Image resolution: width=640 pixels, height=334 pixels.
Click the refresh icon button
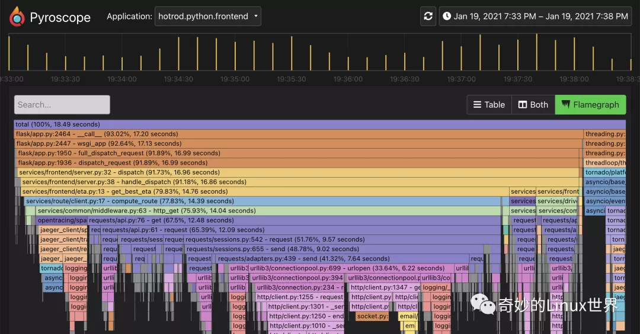[x=428, y=17]
